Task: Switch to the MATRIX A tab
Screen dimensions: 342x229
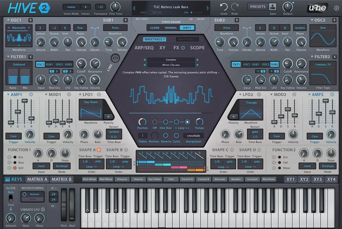Action: 37,179
